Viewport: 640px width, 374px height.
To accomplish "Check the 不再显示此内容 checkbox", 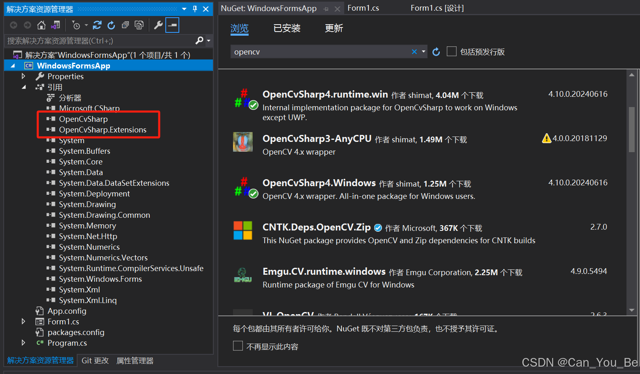I will pyautogui.click(x=238, y=346).
